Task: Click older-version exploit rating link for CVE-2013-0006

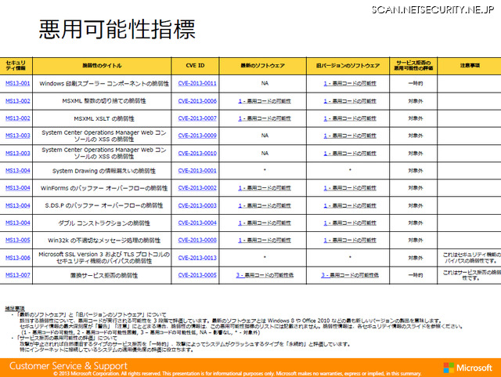Action: (x=350, y=101)
